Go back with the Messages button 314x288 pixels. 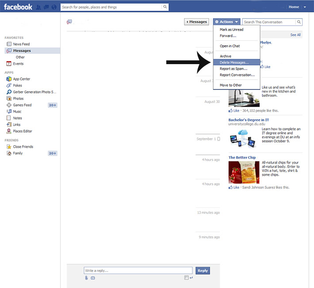tap(196, 22)
